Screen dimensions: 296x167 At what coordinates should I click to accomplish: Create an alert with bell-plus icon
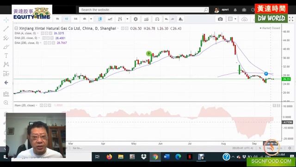pos(181,19)
